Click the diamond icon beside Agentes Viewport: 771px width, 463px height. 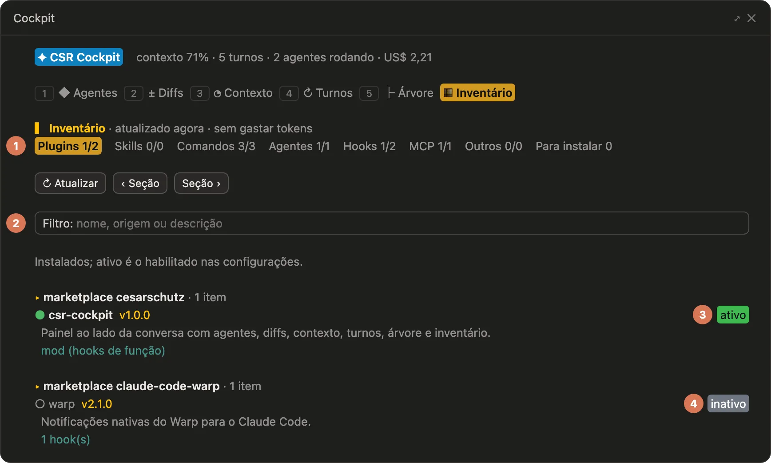pyautogui.click(x=64, y=92)
